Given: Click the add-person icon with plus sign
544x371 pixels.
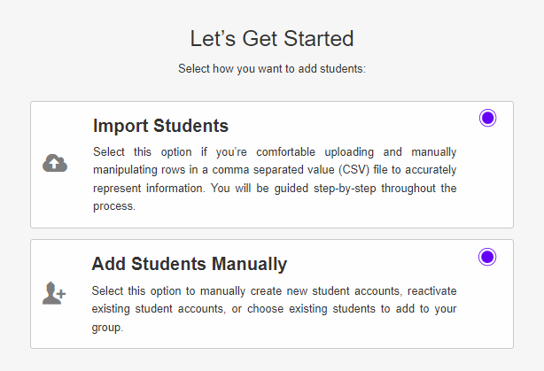Looking at the screenshot, I should click(x=55, y=292).
